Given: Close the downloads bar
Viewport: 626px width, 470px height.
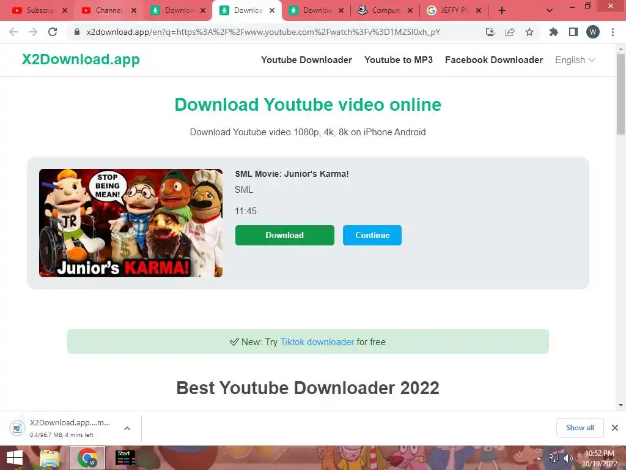Looking at the screenshot, I should [615, 428].
